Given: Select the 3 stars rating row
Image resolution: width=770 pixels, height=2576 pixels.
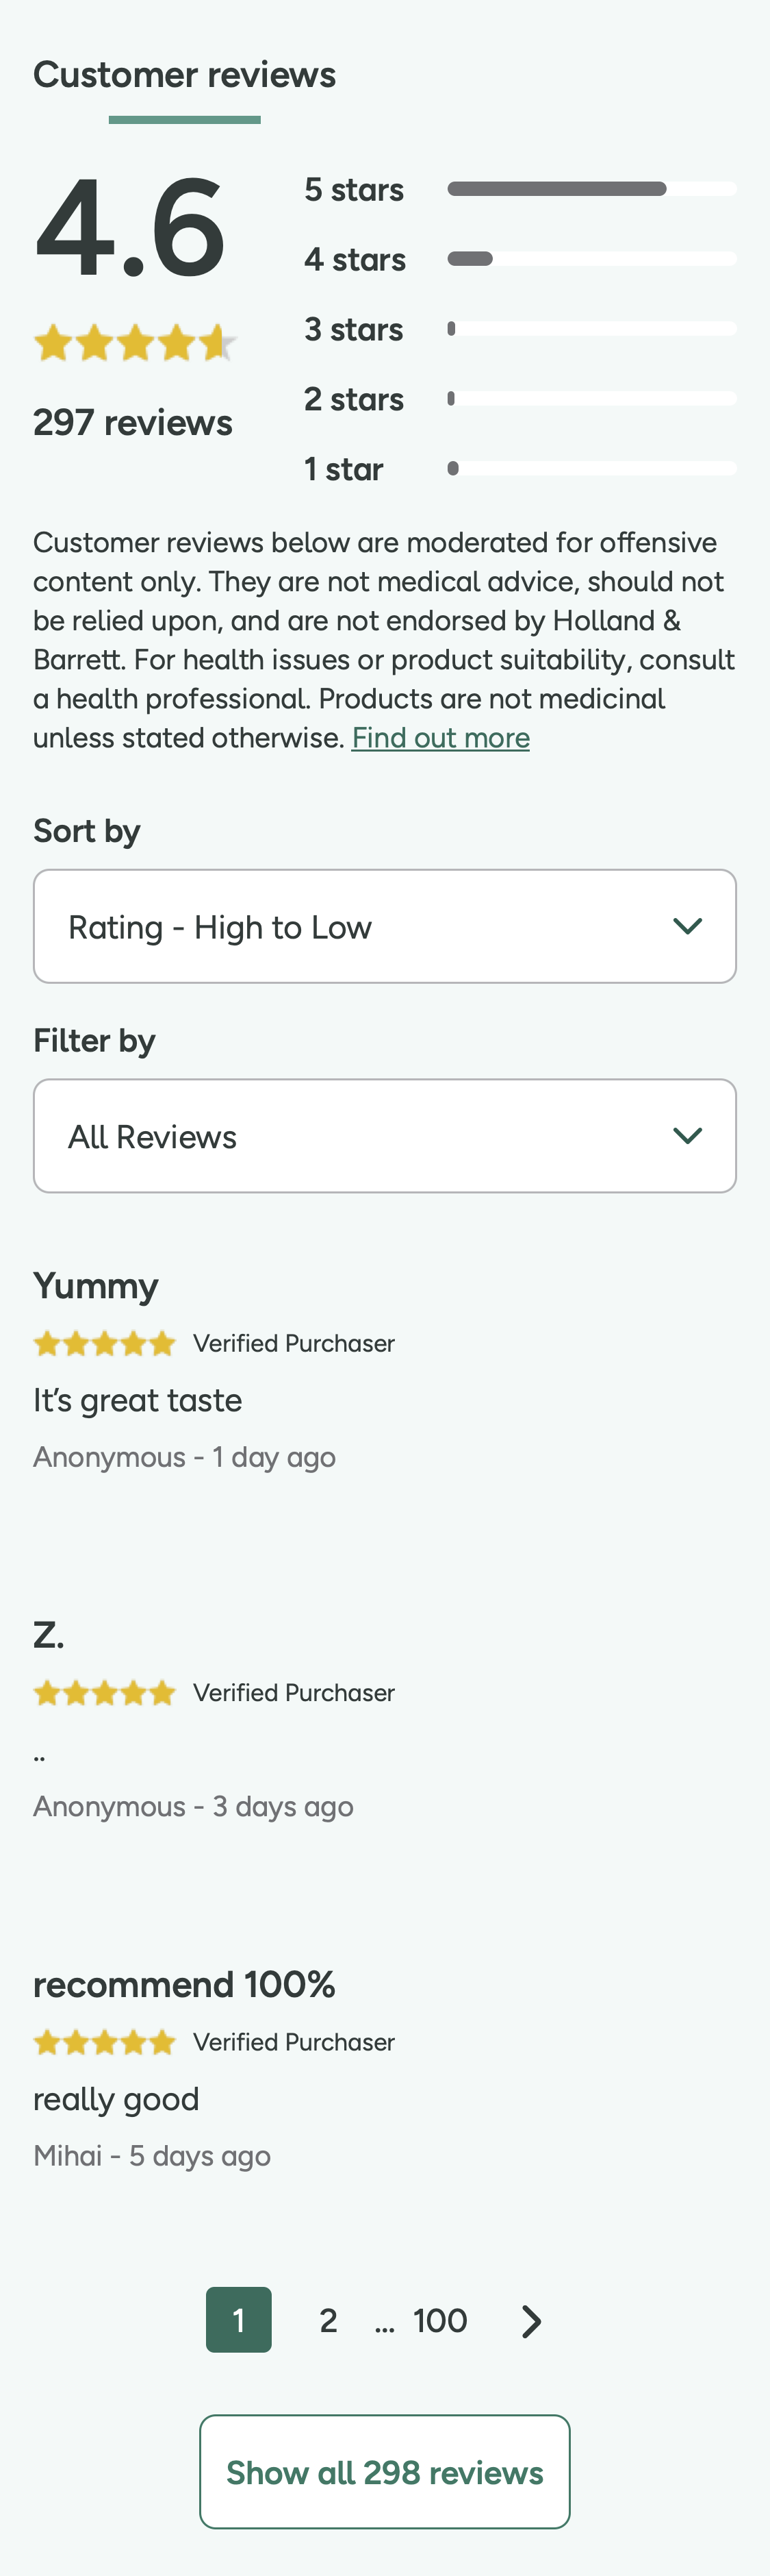Looking at the screenshot, I should pos(519,329).
